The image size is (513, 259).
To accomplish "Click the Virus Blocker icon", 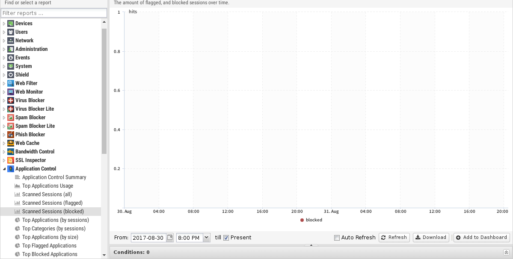I will pyautogui.click(x=11, y=100).
